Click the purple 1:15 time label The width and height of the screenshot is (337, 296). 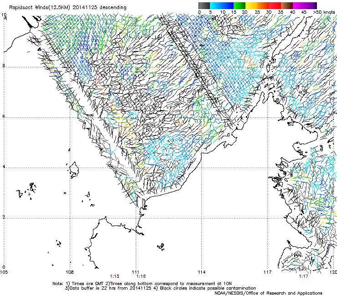click(114, 276)
